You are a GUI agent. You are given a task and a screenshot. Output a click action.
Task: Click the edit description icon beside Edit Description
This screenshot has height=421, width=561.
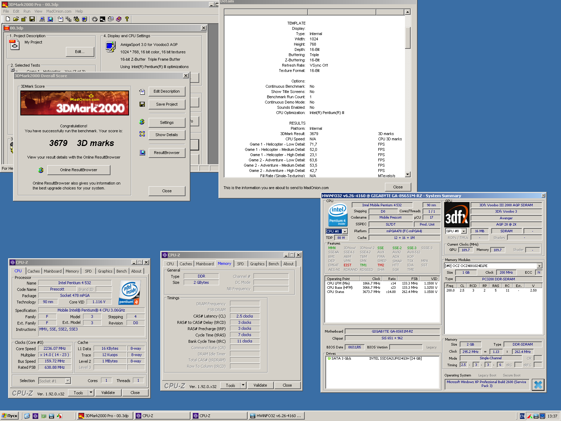tap(142, 92)
